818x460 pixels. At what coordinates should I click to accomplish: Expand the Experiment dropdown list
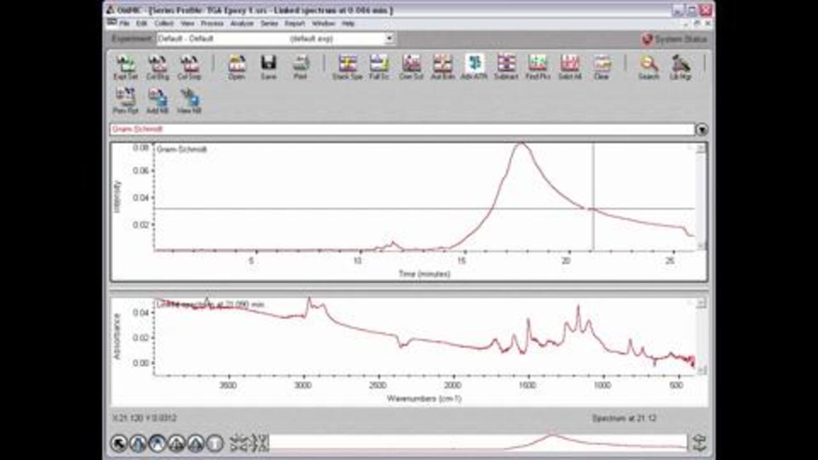coord(389,39)
